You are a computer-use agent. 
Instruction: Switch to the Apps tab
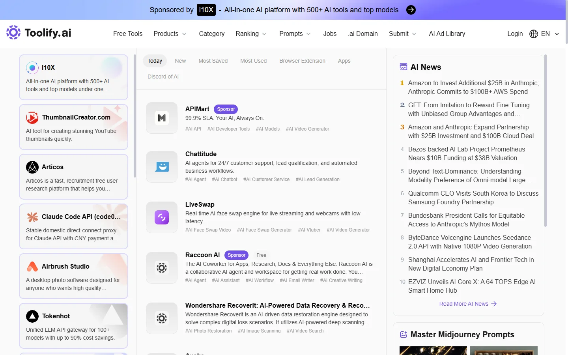[x=344, y=61]
